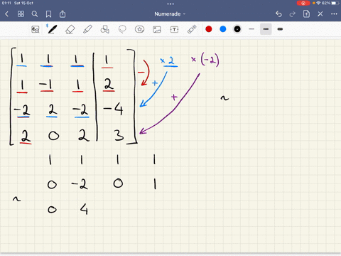Tap the battery indicator in status bar
The width and height of the screenshot is (341, 256).
[x=335, y=3]
